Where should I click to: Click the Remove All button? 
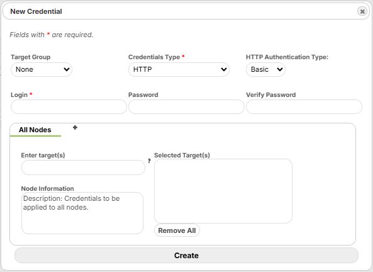pyautogui.click(x=177, y=230)
